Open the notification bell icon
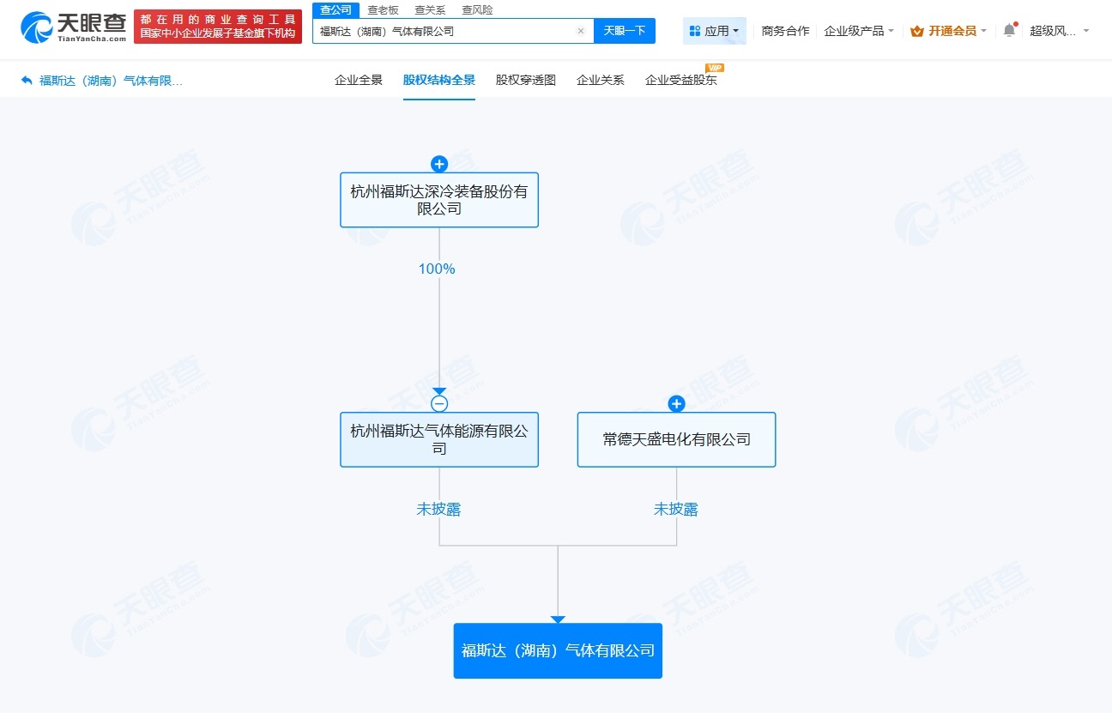 pyautogui.click(x=1009, y=28)
